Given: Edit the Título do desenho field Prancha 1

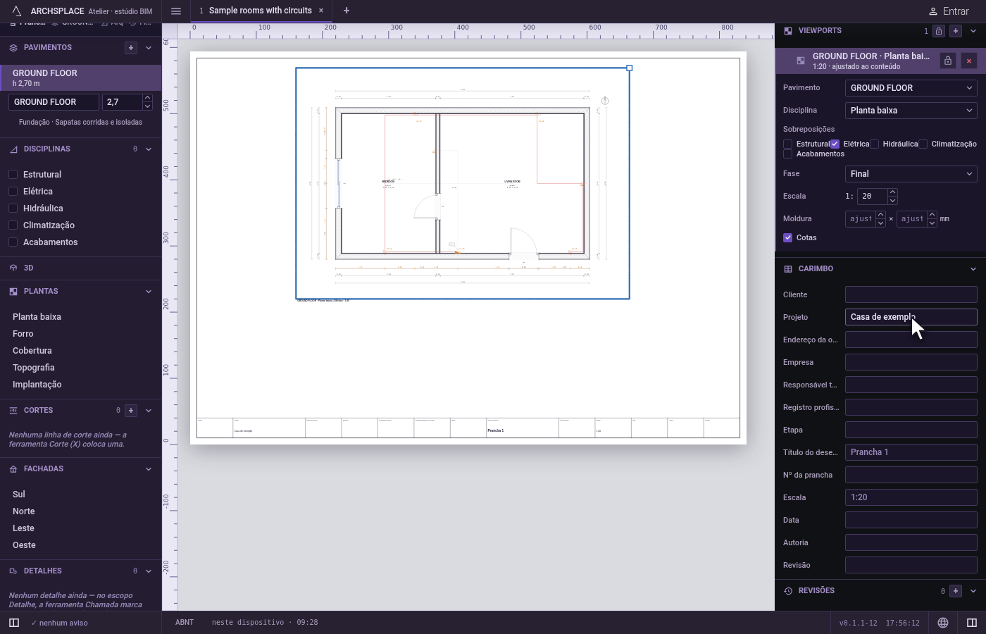Looking at the screenshot, I should pyautogui.click(x=911, y=452).
